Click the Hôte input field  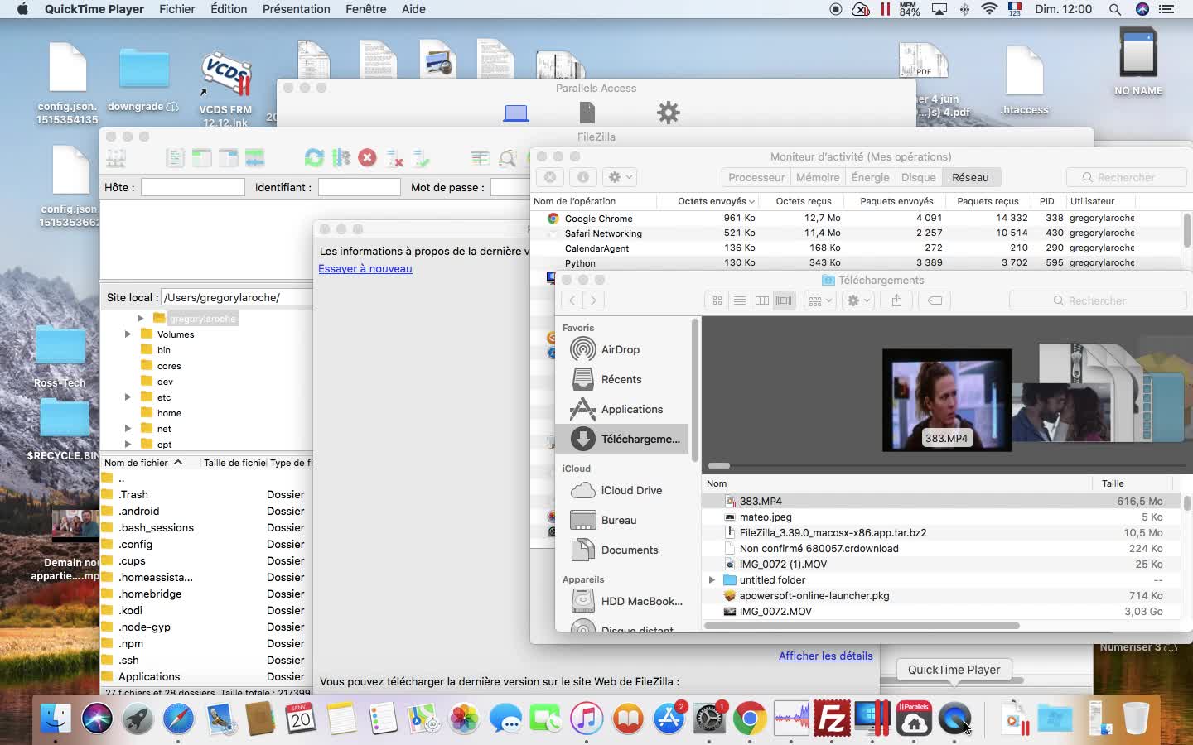pos(193,187)
